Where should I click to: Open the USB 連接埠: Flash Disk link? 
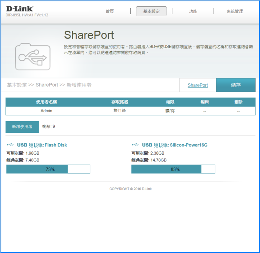coord(42,145)
